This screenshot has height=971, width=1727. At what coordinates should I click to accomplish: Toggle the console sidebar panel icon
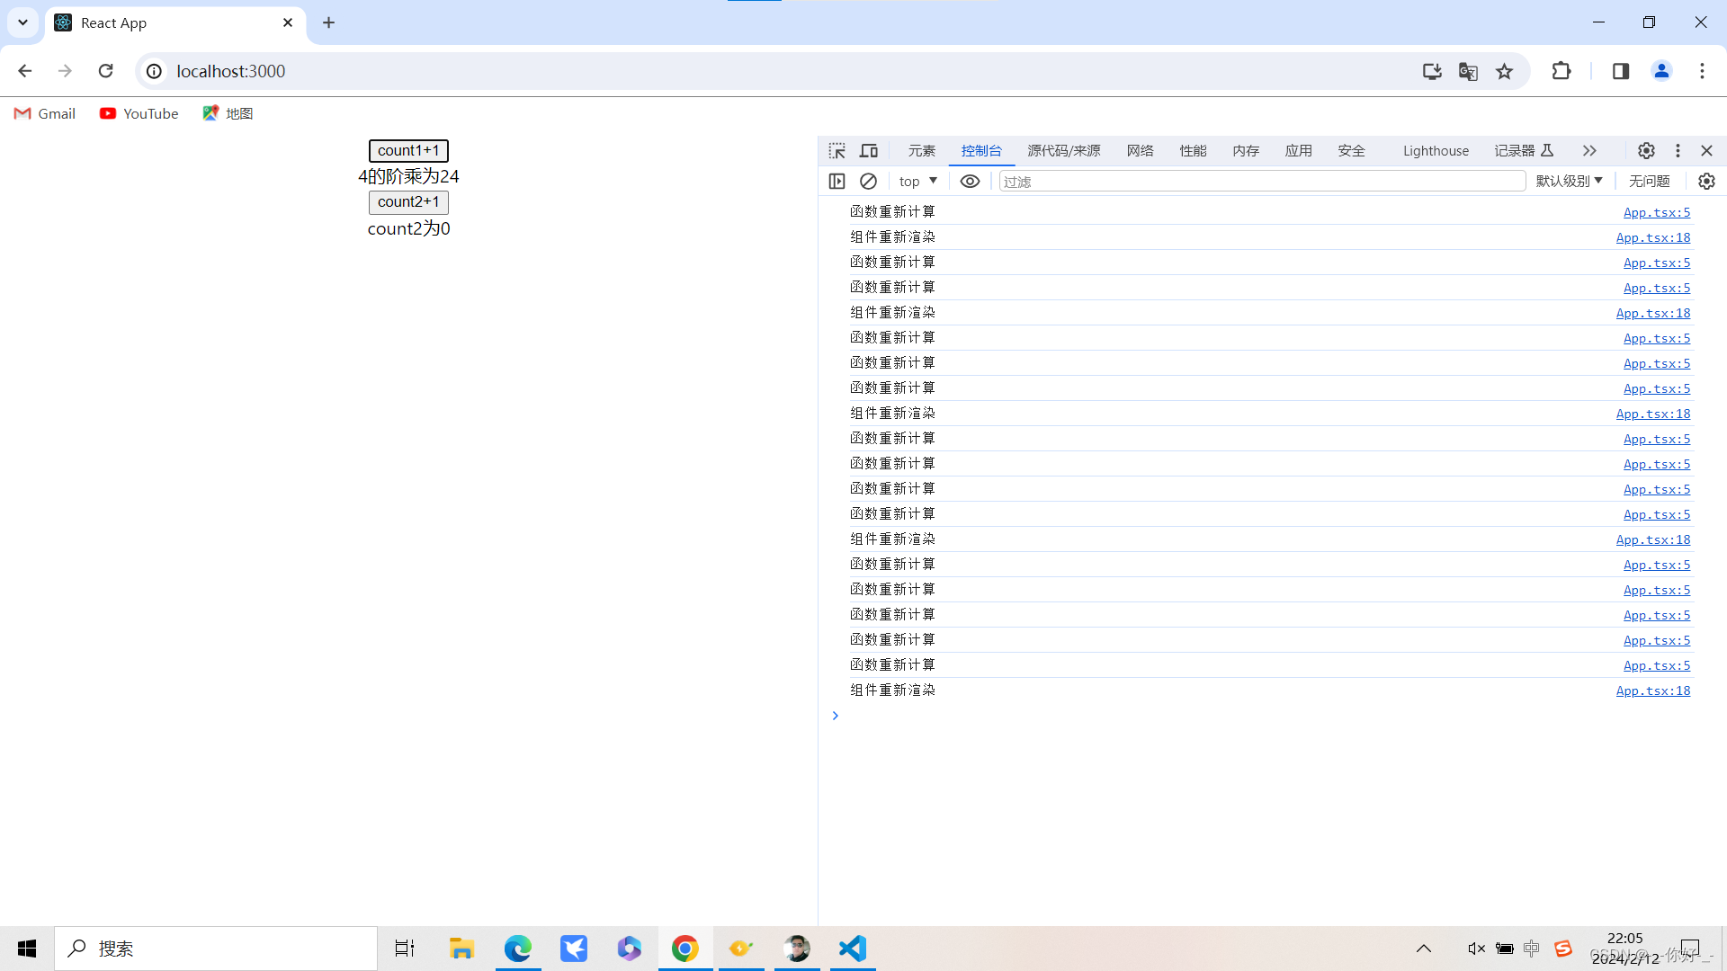(x=837, y=181)
